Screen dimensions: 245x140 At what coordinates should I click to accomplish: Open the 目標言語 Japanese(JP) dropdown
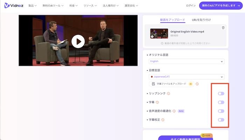click(x=187, y=77)
